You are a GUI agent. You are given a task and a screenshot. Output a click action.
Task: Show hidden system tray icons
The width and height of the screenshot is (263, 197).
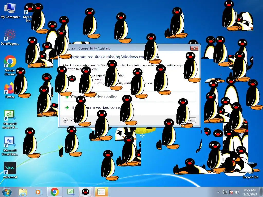click(218, 192)
